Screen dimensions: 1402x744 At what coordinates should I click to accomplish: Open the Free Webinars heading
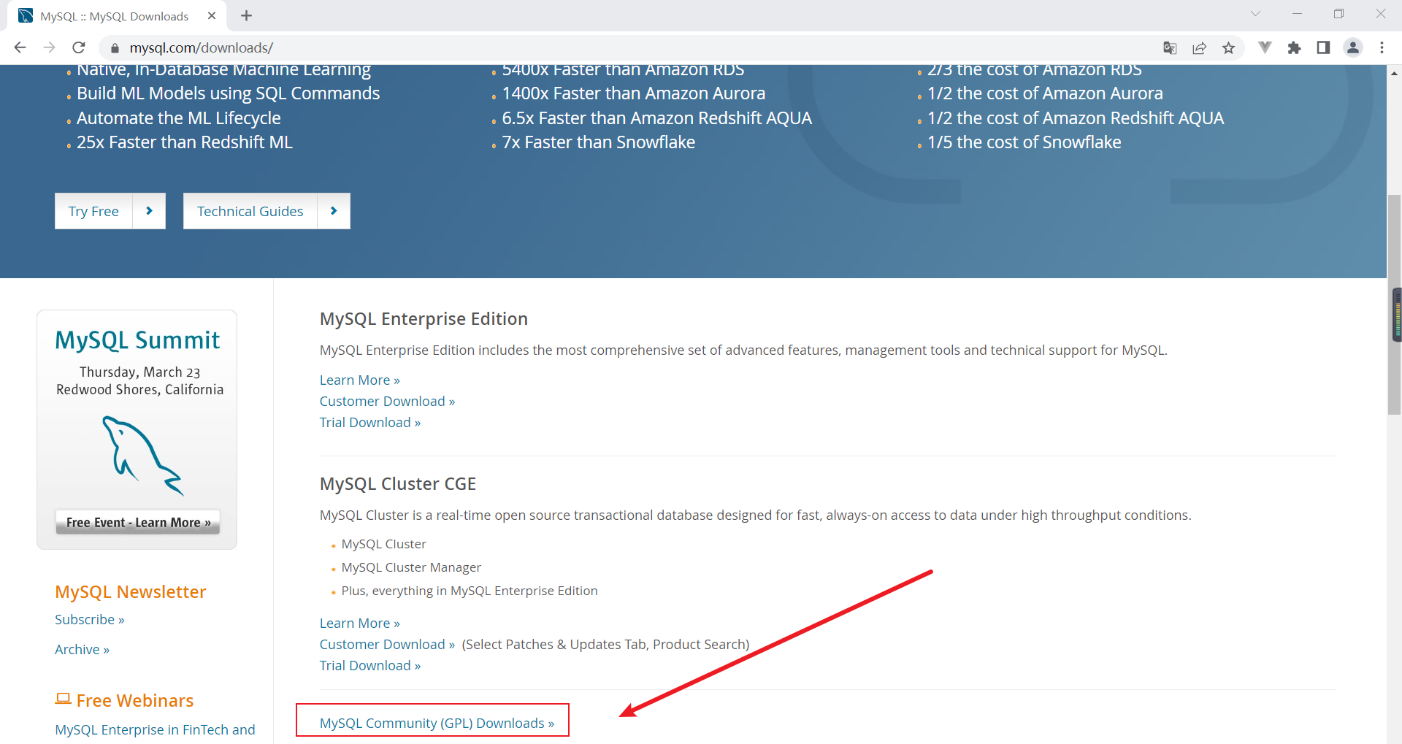tap(135, 701)
